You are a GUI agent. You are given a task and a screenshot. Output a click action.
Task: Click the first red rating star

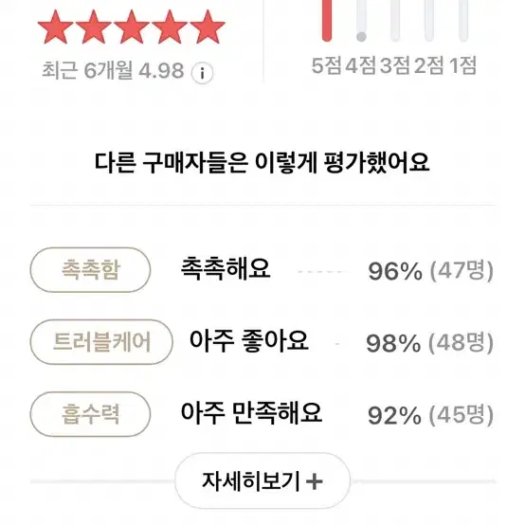(56, 27)
